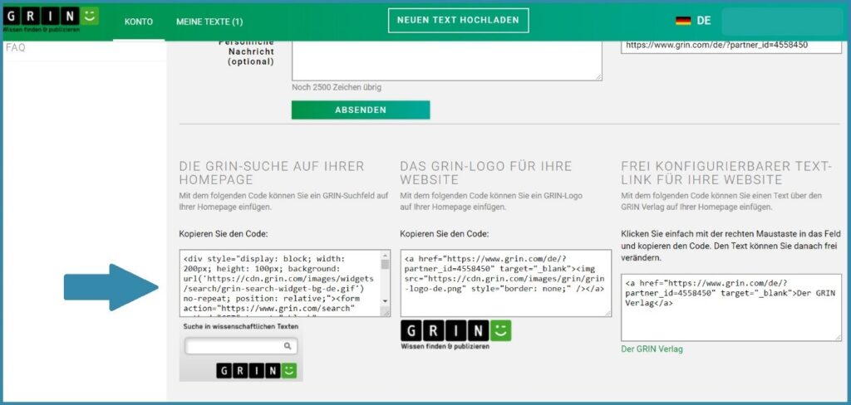Screen dimensions: 851x405
Task: Click the Neuen Text hochladen button
Action: pos(458,21)
